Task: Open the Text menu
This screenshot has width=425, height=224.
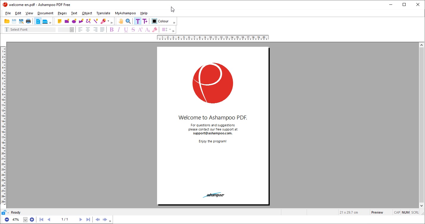Action: pyautogui.click(x=74, y=13)
